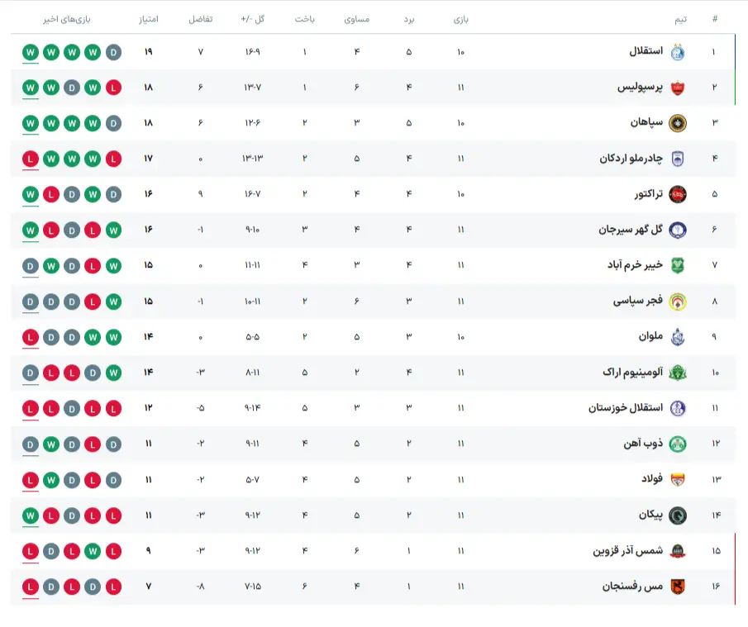Click the Foolad team logo
Screen dimensions: 748x627
coord(677,479)
